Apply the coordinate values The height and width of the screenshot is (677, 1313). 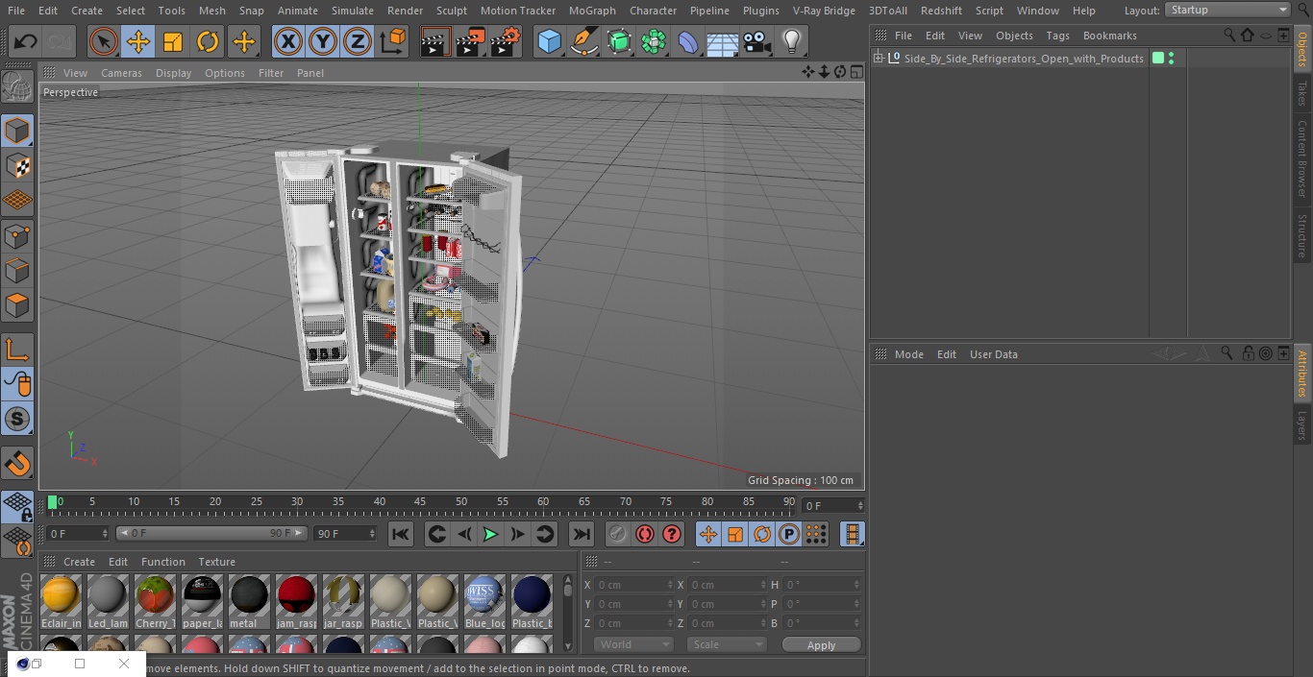pos(821,645)
